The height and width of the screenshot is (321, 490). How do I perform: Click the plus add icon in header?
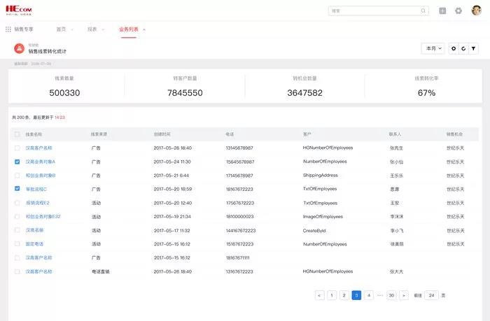coord(442,10)
